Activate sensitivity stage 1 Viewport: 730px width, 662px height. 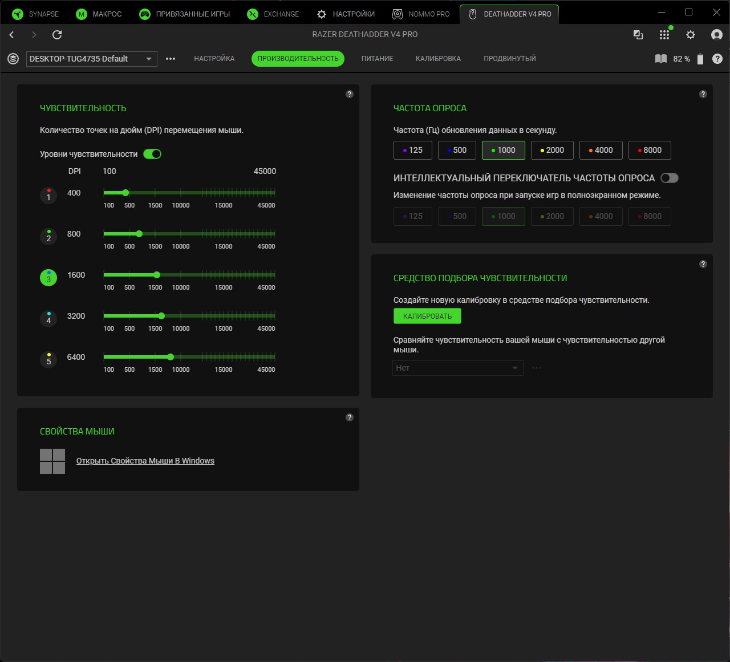coord(48,196)
